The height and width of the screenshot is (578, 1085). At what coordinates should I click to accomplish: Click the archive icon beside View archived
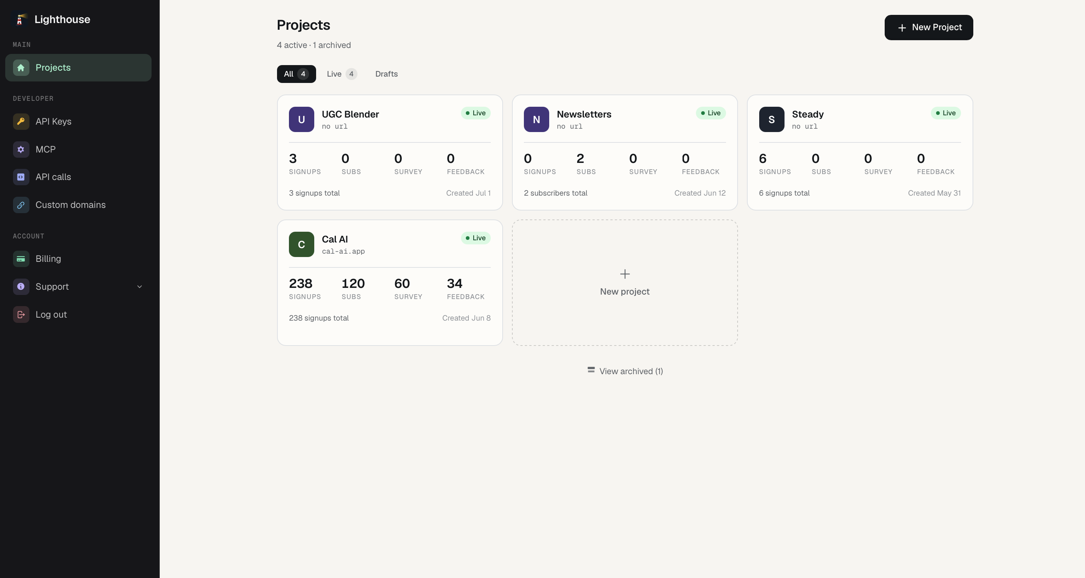pyautogui.click(x=591, y=370)
